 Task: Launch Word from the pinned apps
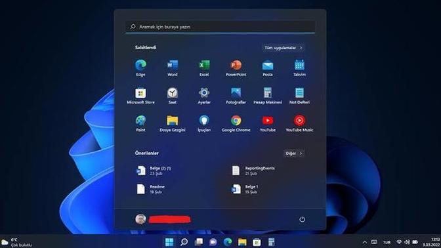[x=172, y=68]
